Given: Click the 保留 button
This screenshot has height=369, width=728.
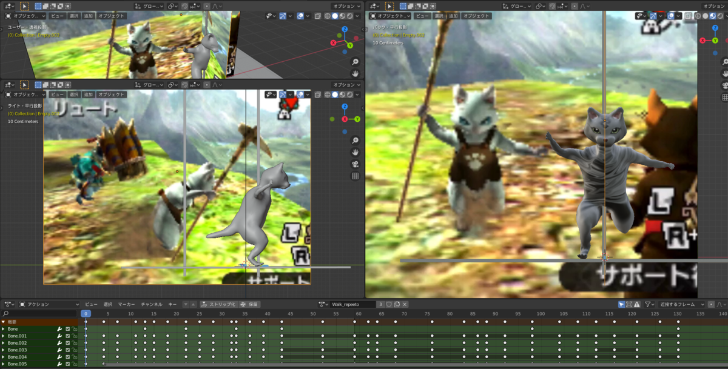Looking at the screenshot, I should tap(249, 304).
